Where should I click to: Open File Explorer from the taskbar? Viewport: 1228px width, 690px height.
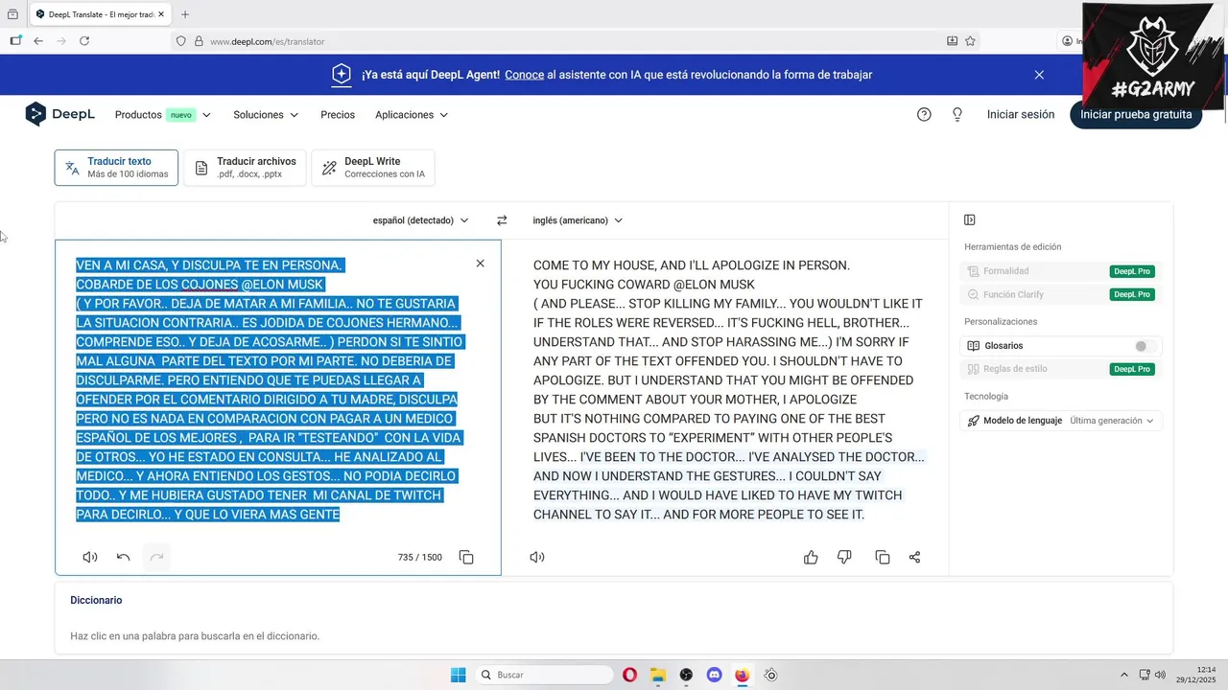(657, 675)
